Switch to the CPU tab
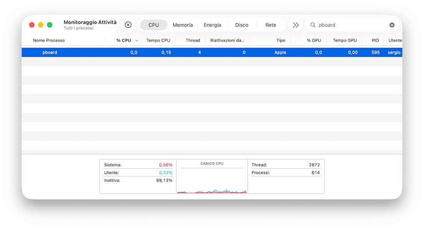The image size is (424, 228). click(153, 25)
